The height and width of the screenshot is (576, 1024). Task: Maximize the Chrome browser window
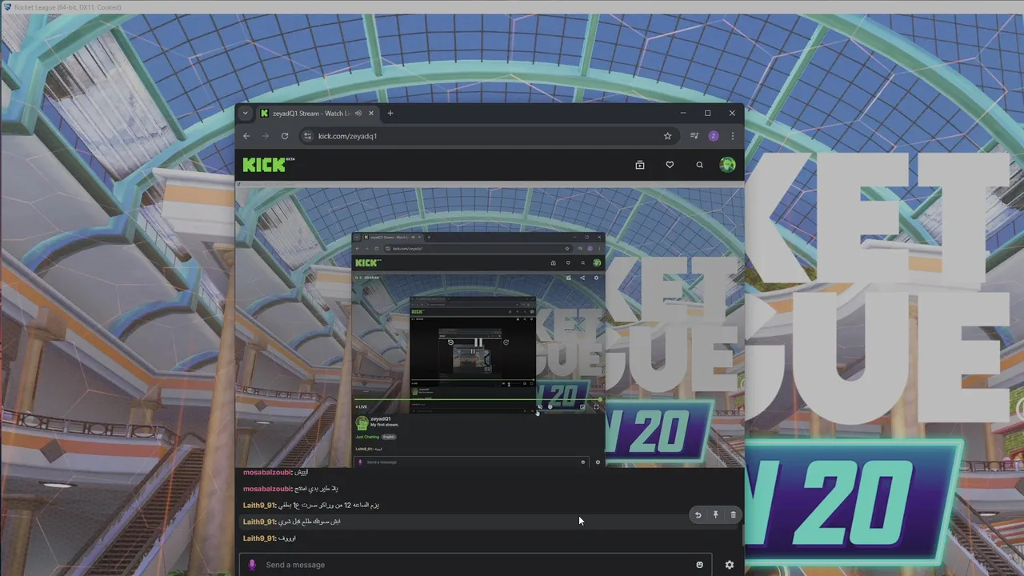pyautogui.click(x=707, y=114)
